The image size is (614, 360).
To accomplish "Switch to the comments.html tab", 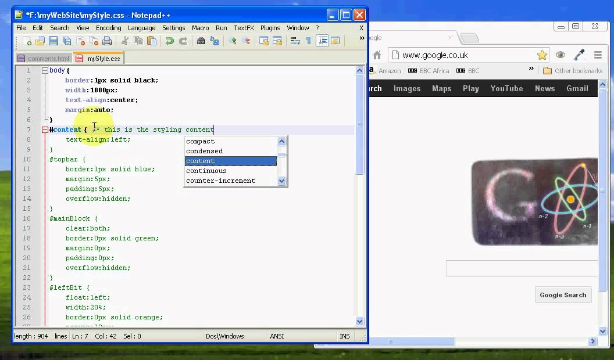I will point(44,59).
